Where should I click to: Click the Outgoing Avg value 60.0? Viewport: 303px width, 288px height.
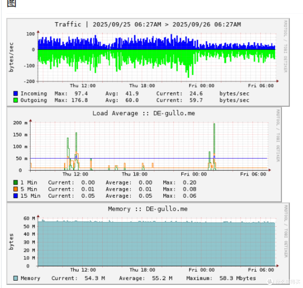132,100
